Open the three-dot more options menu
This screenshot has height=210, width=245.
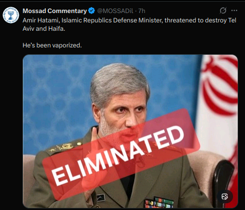[x=234, y=10]
